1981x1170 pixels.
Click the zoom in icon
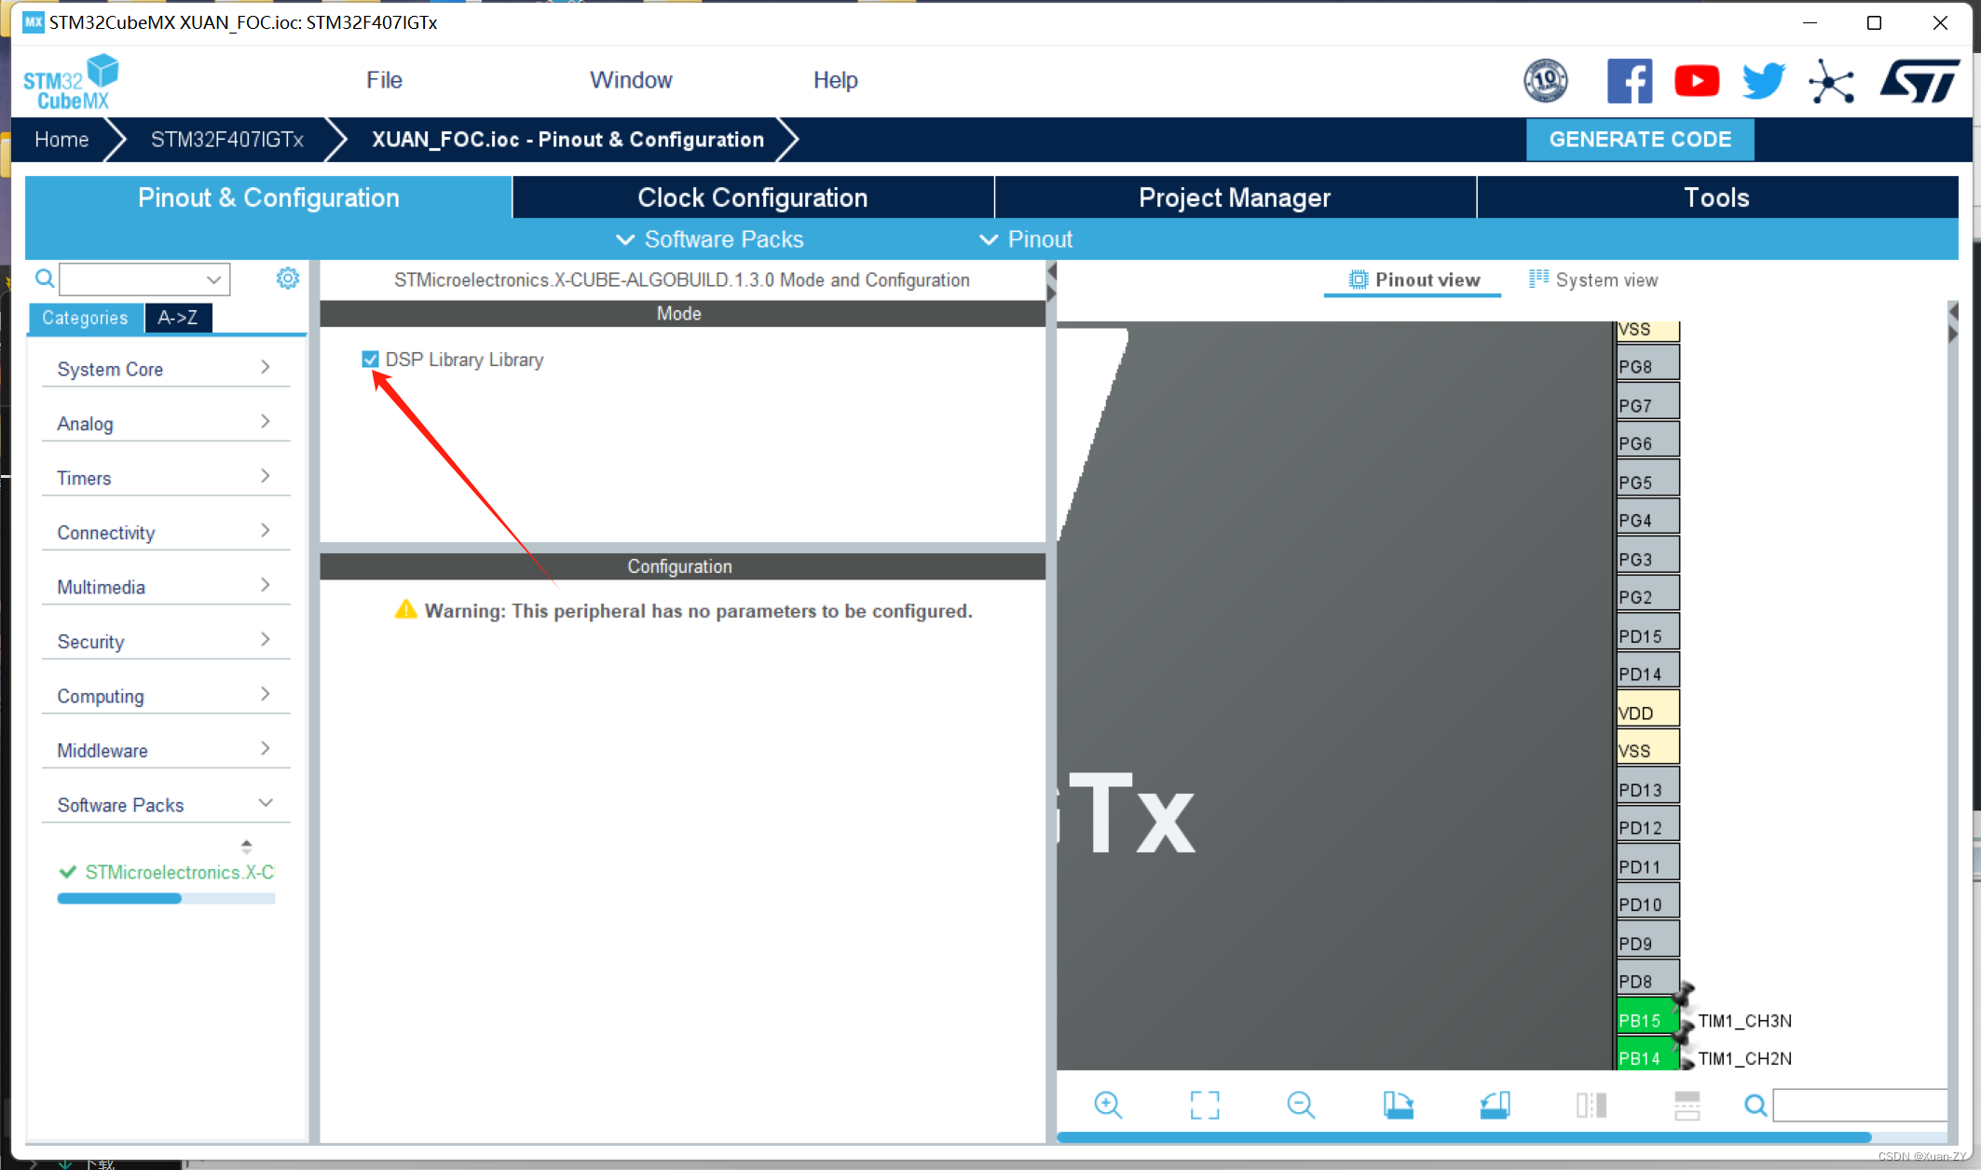pos(1106,1103)
